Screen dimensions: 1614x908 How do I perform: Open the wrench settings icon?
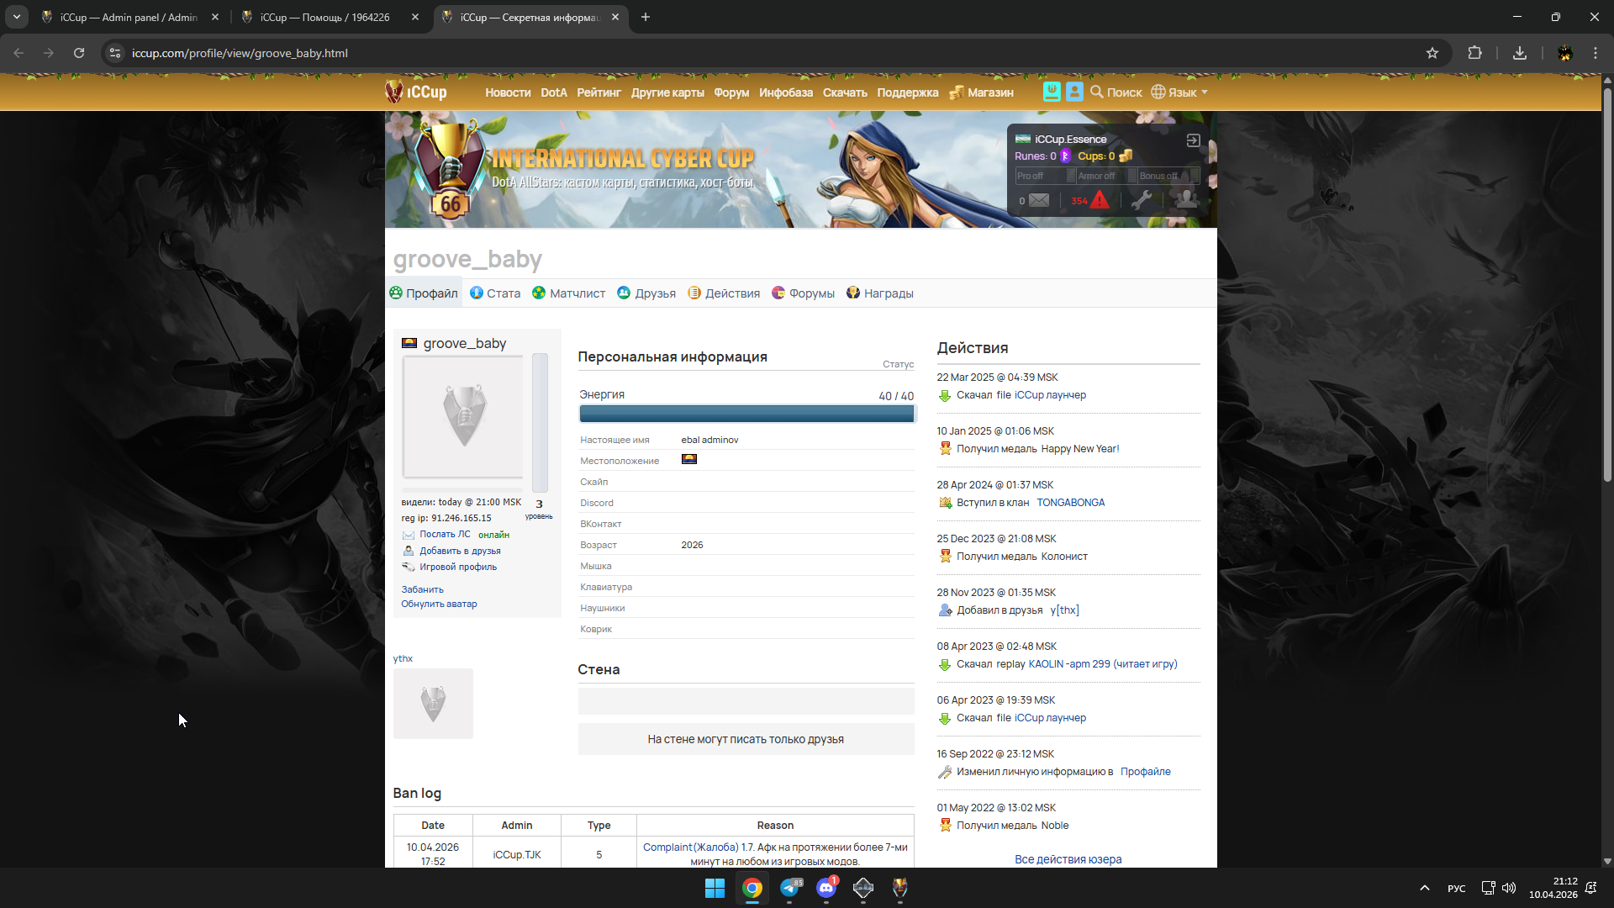(1141, 200)
